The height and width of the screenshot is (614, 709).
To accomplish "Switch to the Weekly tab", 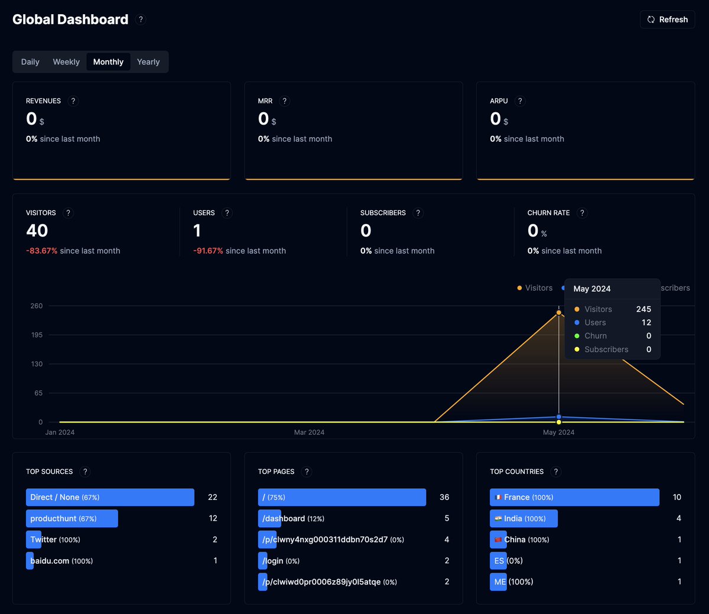I will point(66,62).
